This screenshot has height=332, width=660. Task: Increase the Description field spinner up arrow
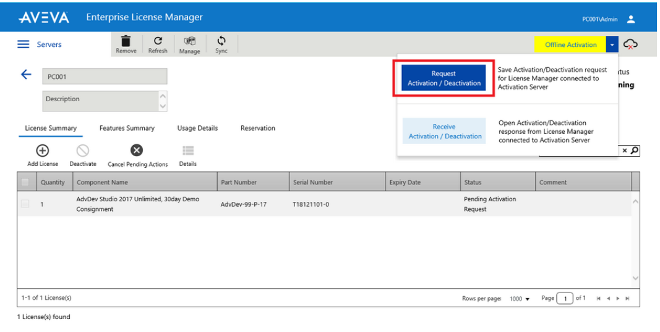pos(163,96)
